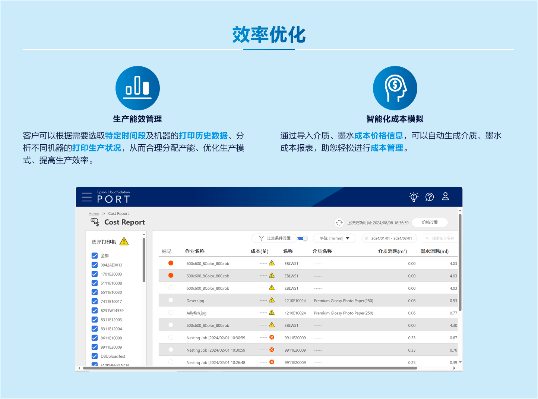The width and height of the screenshot is (538, 399).
Task: Open the help question mark icon
Action: (430, 197)
